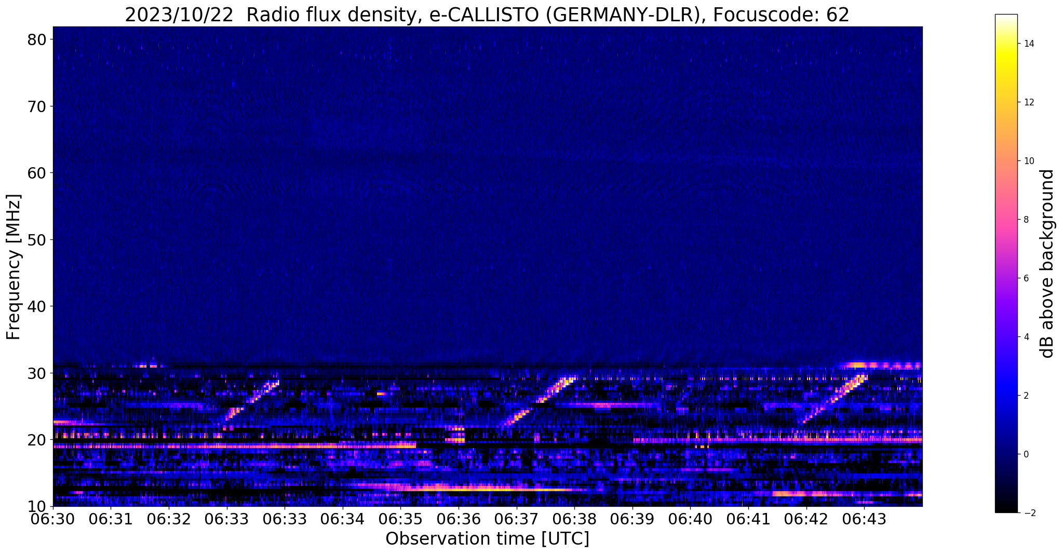Click the 06:35 time tick label
The image size is (1063, 554).
click(401, 519)
